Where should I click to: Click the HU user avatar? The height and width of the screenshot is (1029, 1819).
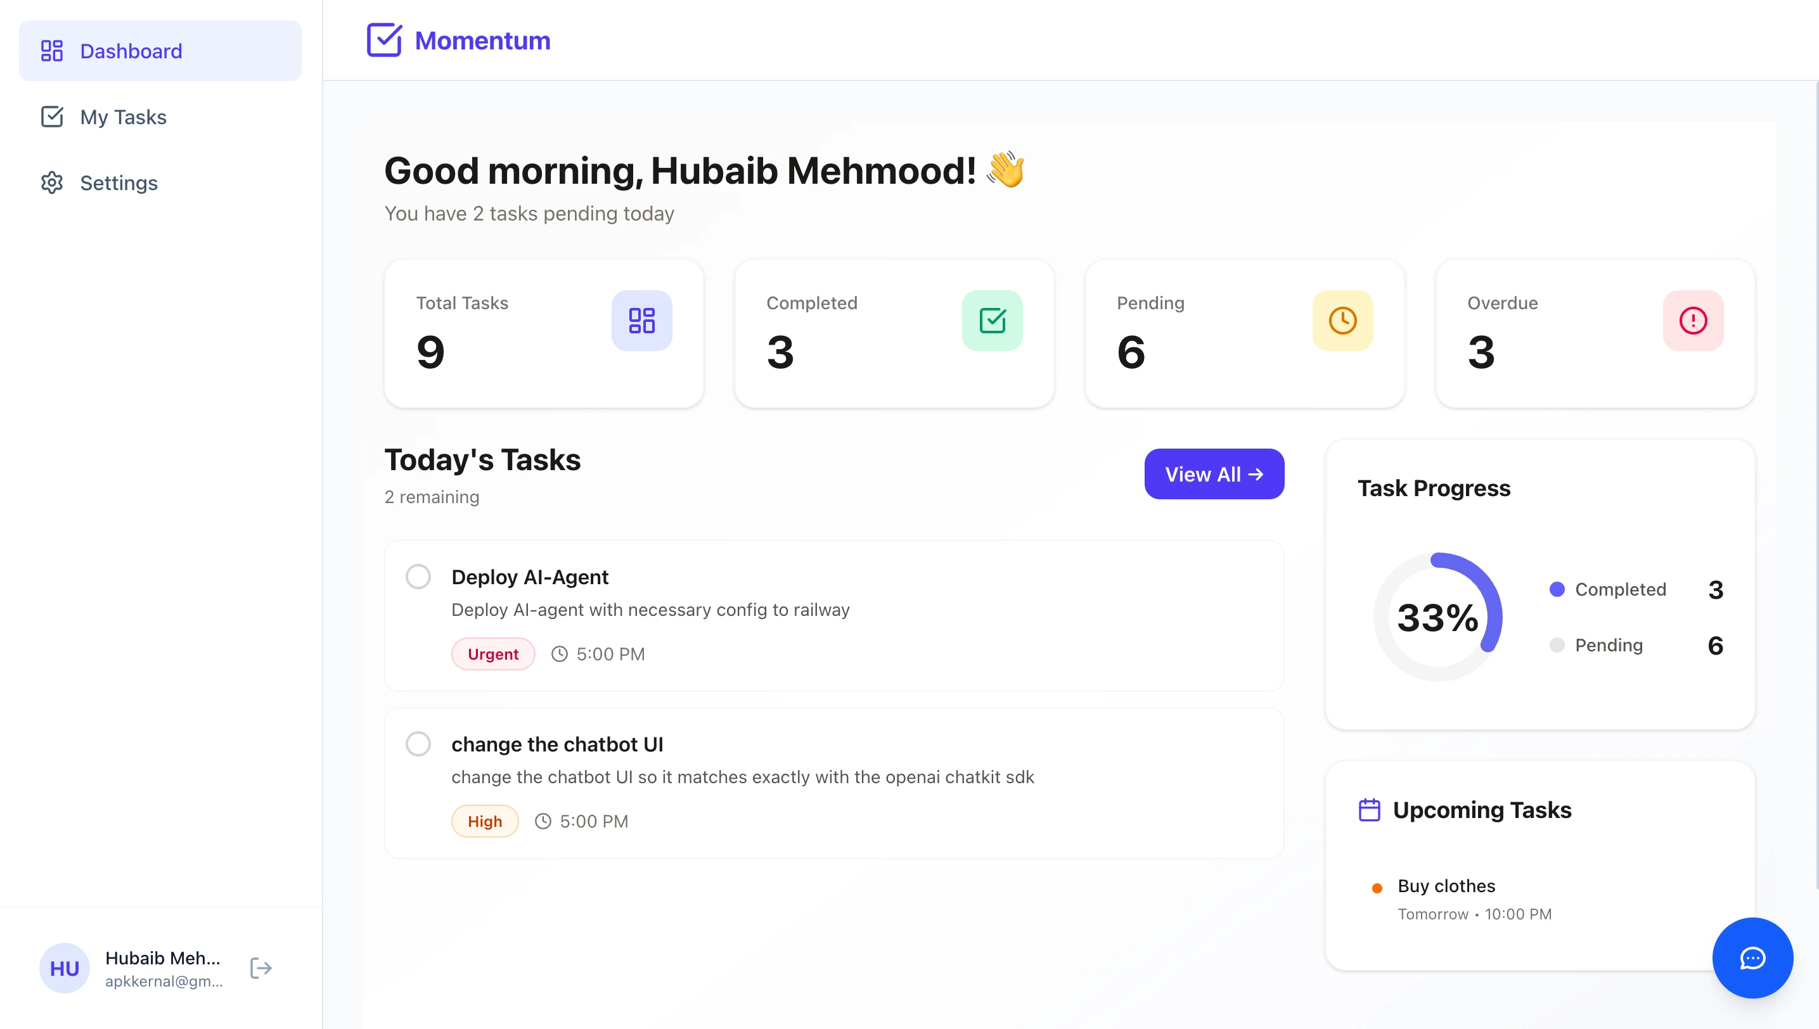pyautogui.click(x=65, y=968)
